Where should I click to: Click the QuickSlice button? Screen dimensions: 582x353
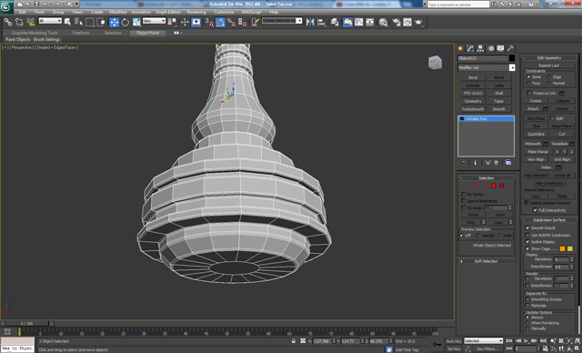[x=537, y=134]
